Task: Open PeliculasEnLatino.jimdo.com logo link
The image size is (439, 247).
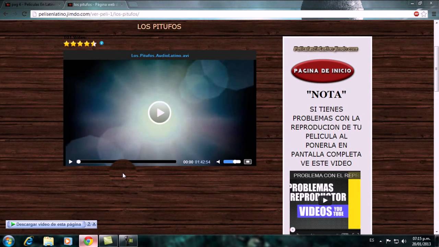Action: (326, 49)
